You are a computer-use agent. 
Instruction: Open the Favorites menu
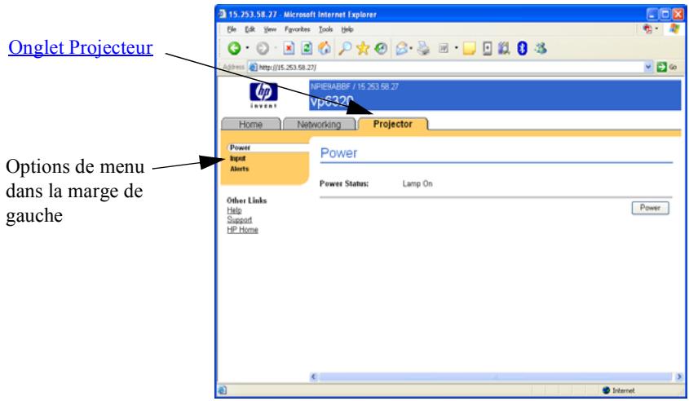pyautogui.click(x=298, y=29)
